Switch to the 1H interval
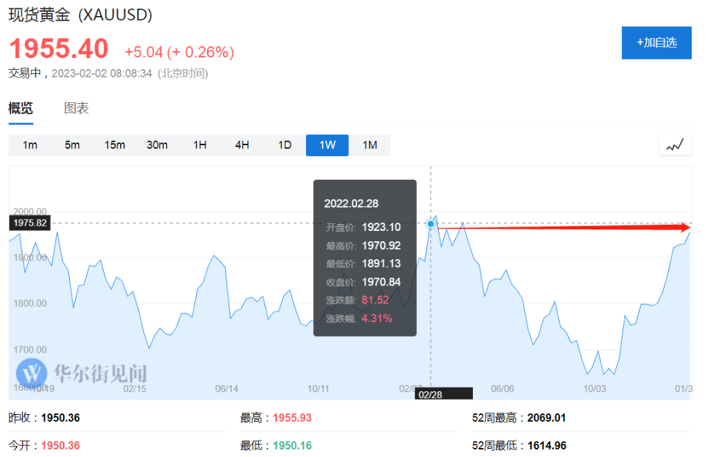The height and width of the screenshot is (457, 709). (200, 145)
